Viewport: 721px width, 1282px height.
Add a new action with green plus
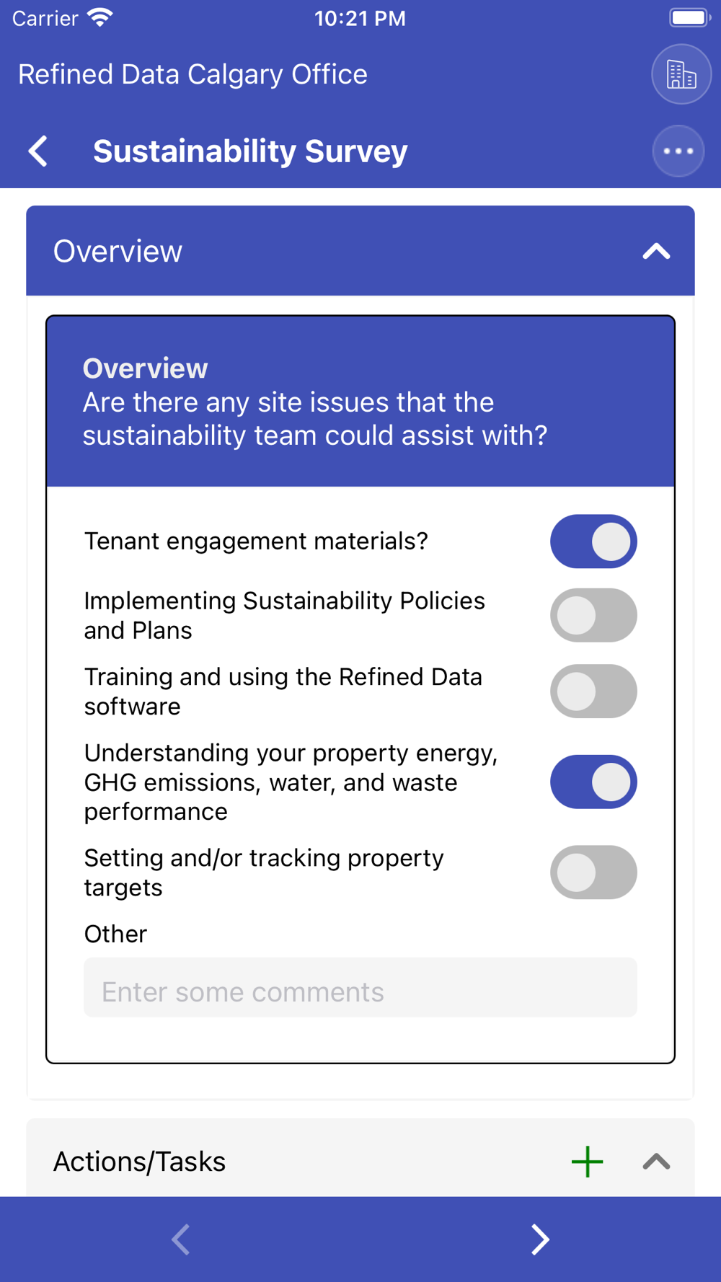[x=587, y=1162]
